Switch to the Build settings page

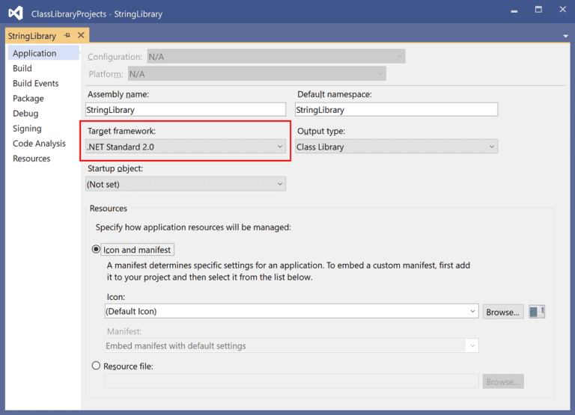pos(22,68)
